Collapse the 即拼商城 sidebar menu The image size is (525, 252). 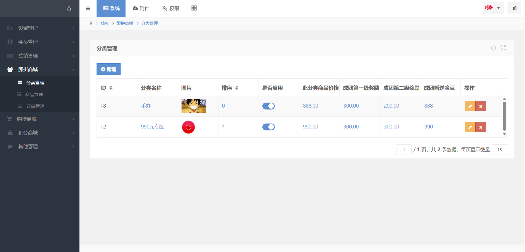point(40,70)
